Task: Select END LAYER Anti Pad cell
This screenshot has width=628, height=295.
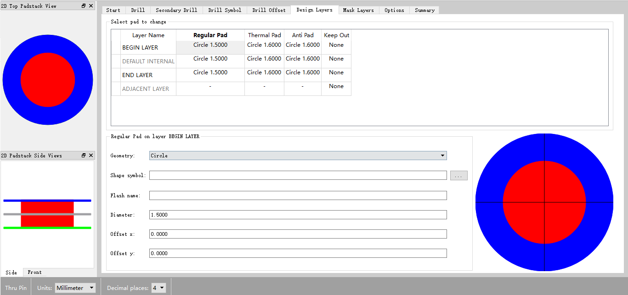Action: coord(303,75)
